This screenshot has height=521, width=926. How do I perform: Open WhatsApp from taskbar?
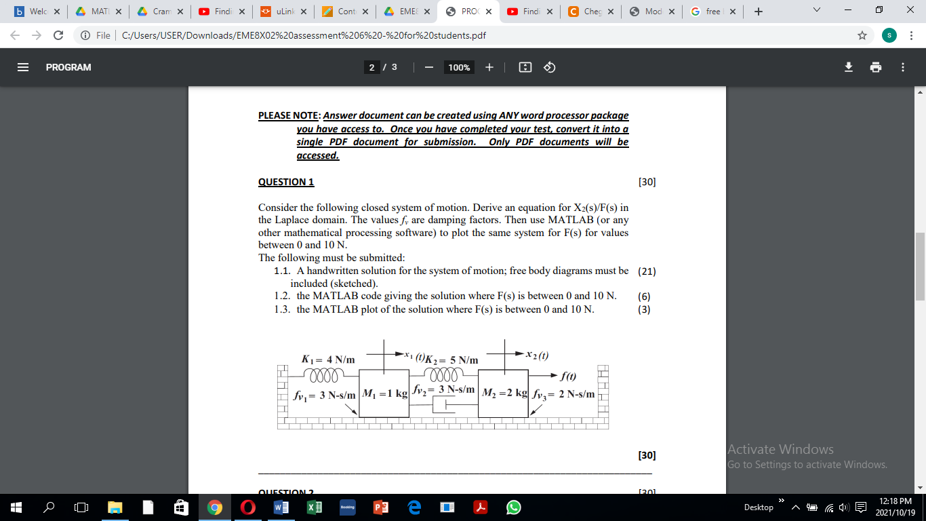(513, 507)
